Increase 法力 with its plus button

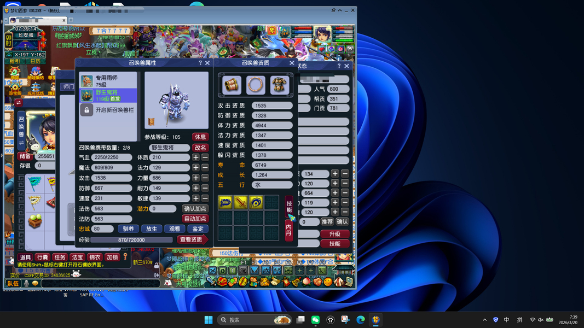[196, 168]
